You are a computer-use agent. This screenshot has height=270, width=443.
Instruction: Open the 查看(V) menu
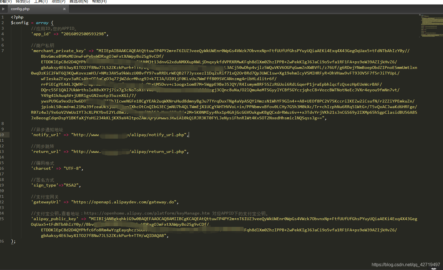[x=6, y=1]
